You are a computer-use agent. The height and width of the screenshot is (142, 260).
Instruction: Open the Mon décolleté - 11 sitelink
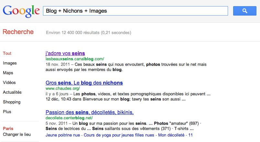click(x=175, y=135)
